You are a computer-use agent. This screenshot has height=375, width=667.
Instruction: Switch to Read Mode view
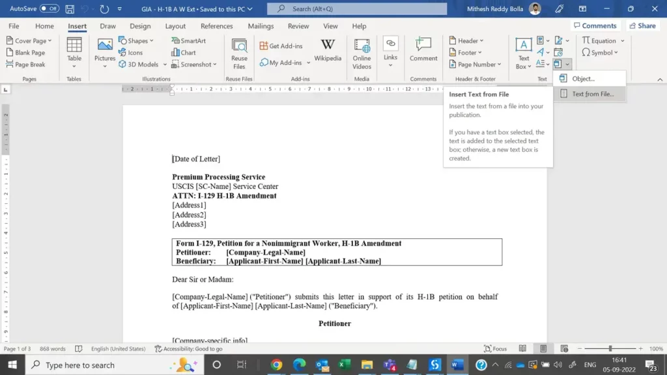(x=522, y=349)
